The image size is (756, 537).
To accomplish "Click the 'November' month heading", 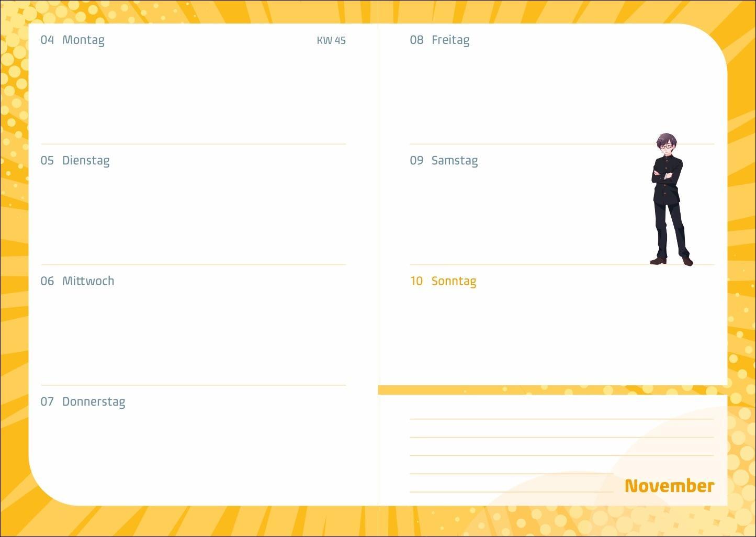I will (x=669, y=486).
